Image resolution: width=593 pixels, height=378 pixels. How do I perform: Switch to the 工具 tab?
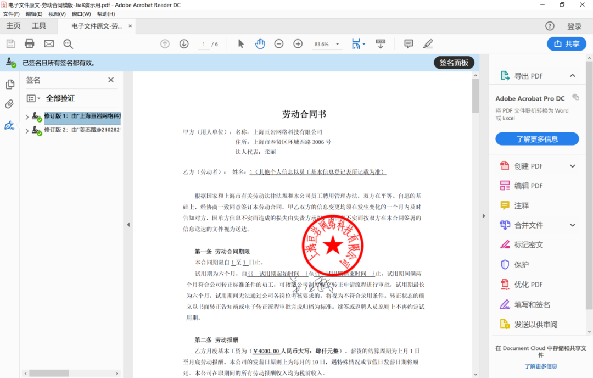[x=39, y=26]
